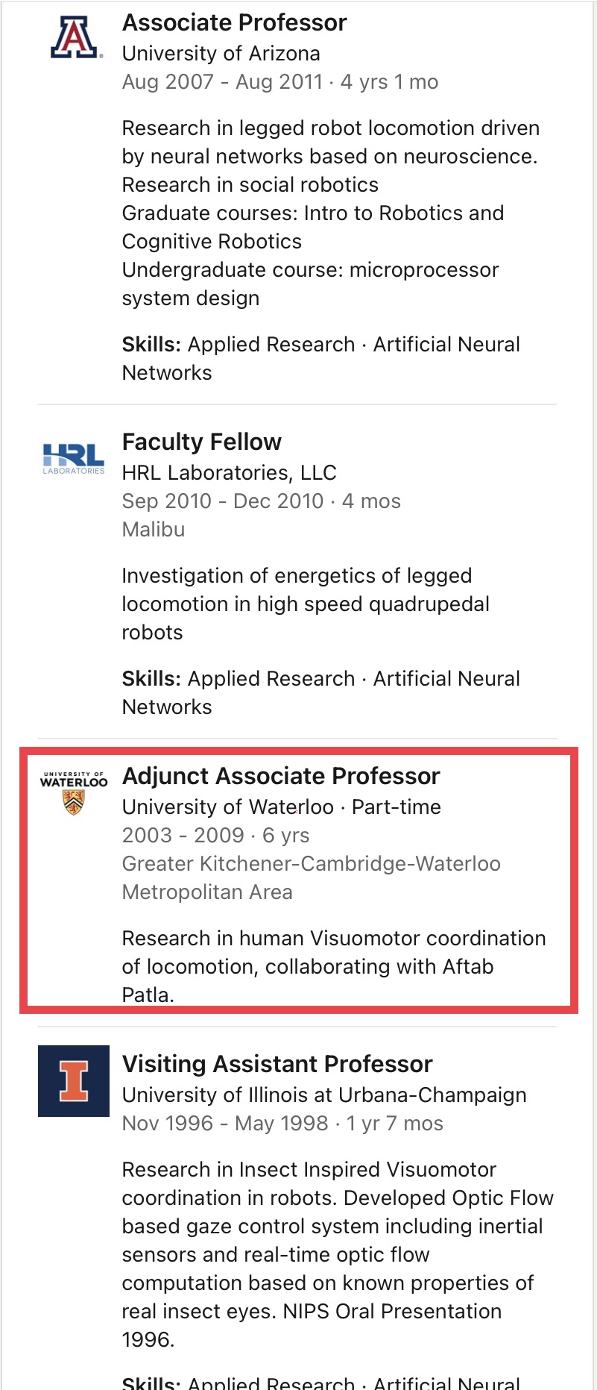This screenshot has width=597, height=1390.
Task: Open the University of Arizona company name
Action: pyautogui.click(x=221, y=54)
